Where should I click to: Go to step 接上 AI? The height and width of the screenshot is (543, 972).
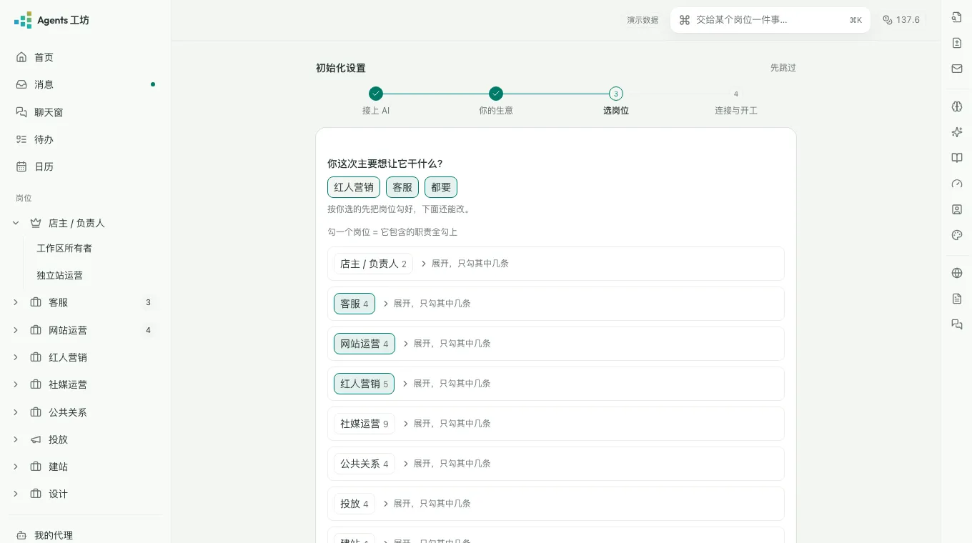[x=376, y=101]
